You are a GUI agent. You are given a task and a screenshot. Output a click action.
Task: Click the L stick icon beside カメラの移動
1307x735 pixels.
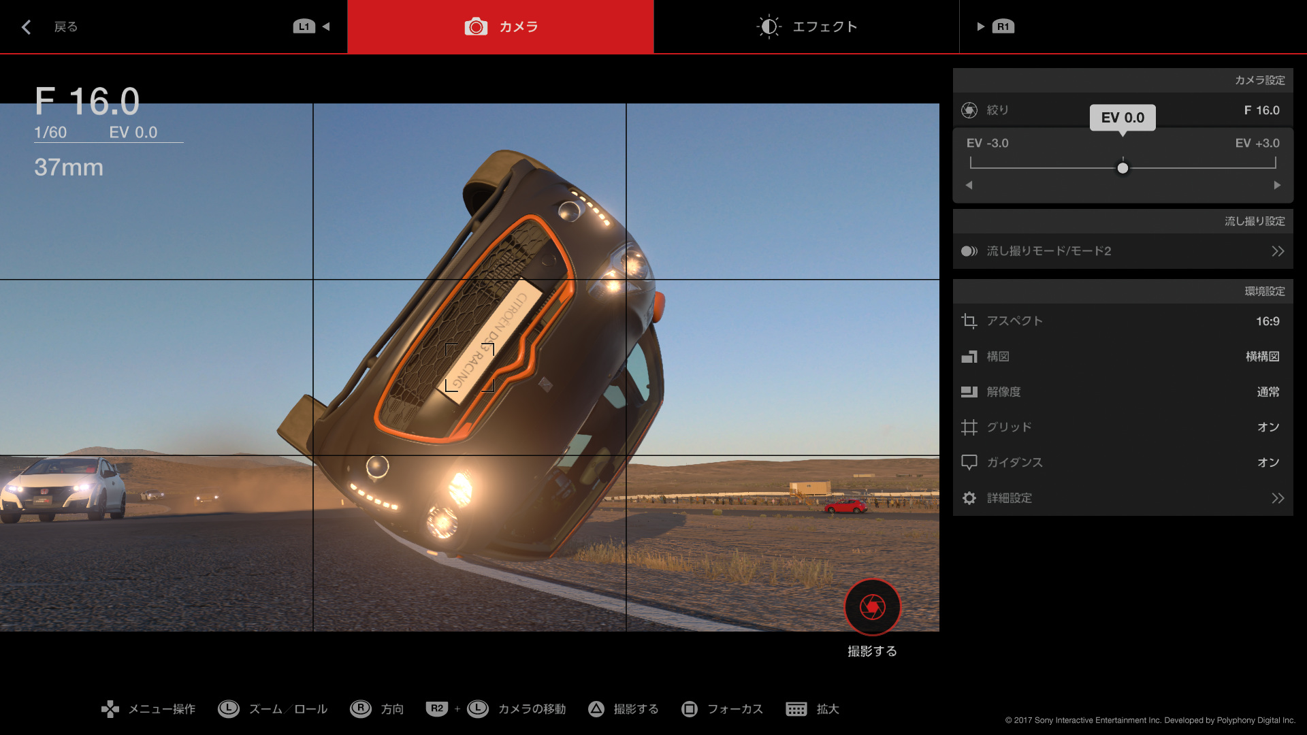coord(478,709)
